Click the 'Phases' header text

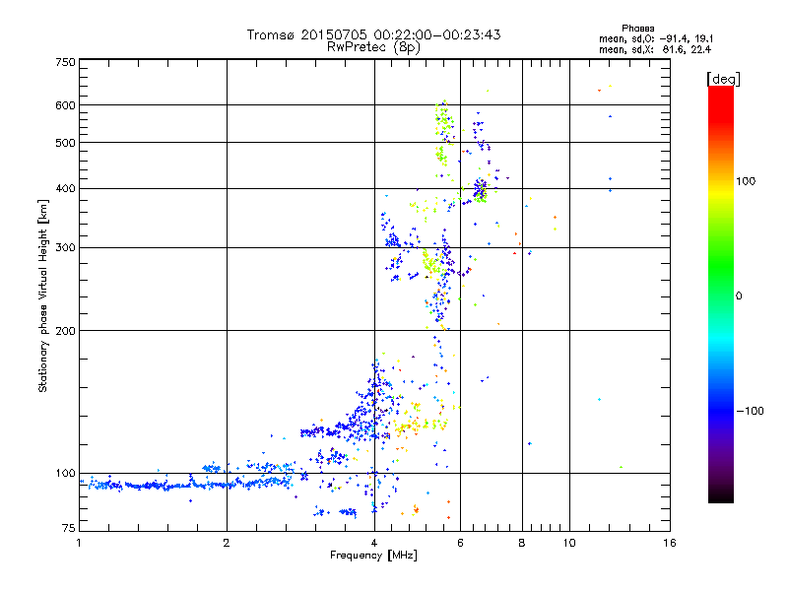tap(637, 29)
